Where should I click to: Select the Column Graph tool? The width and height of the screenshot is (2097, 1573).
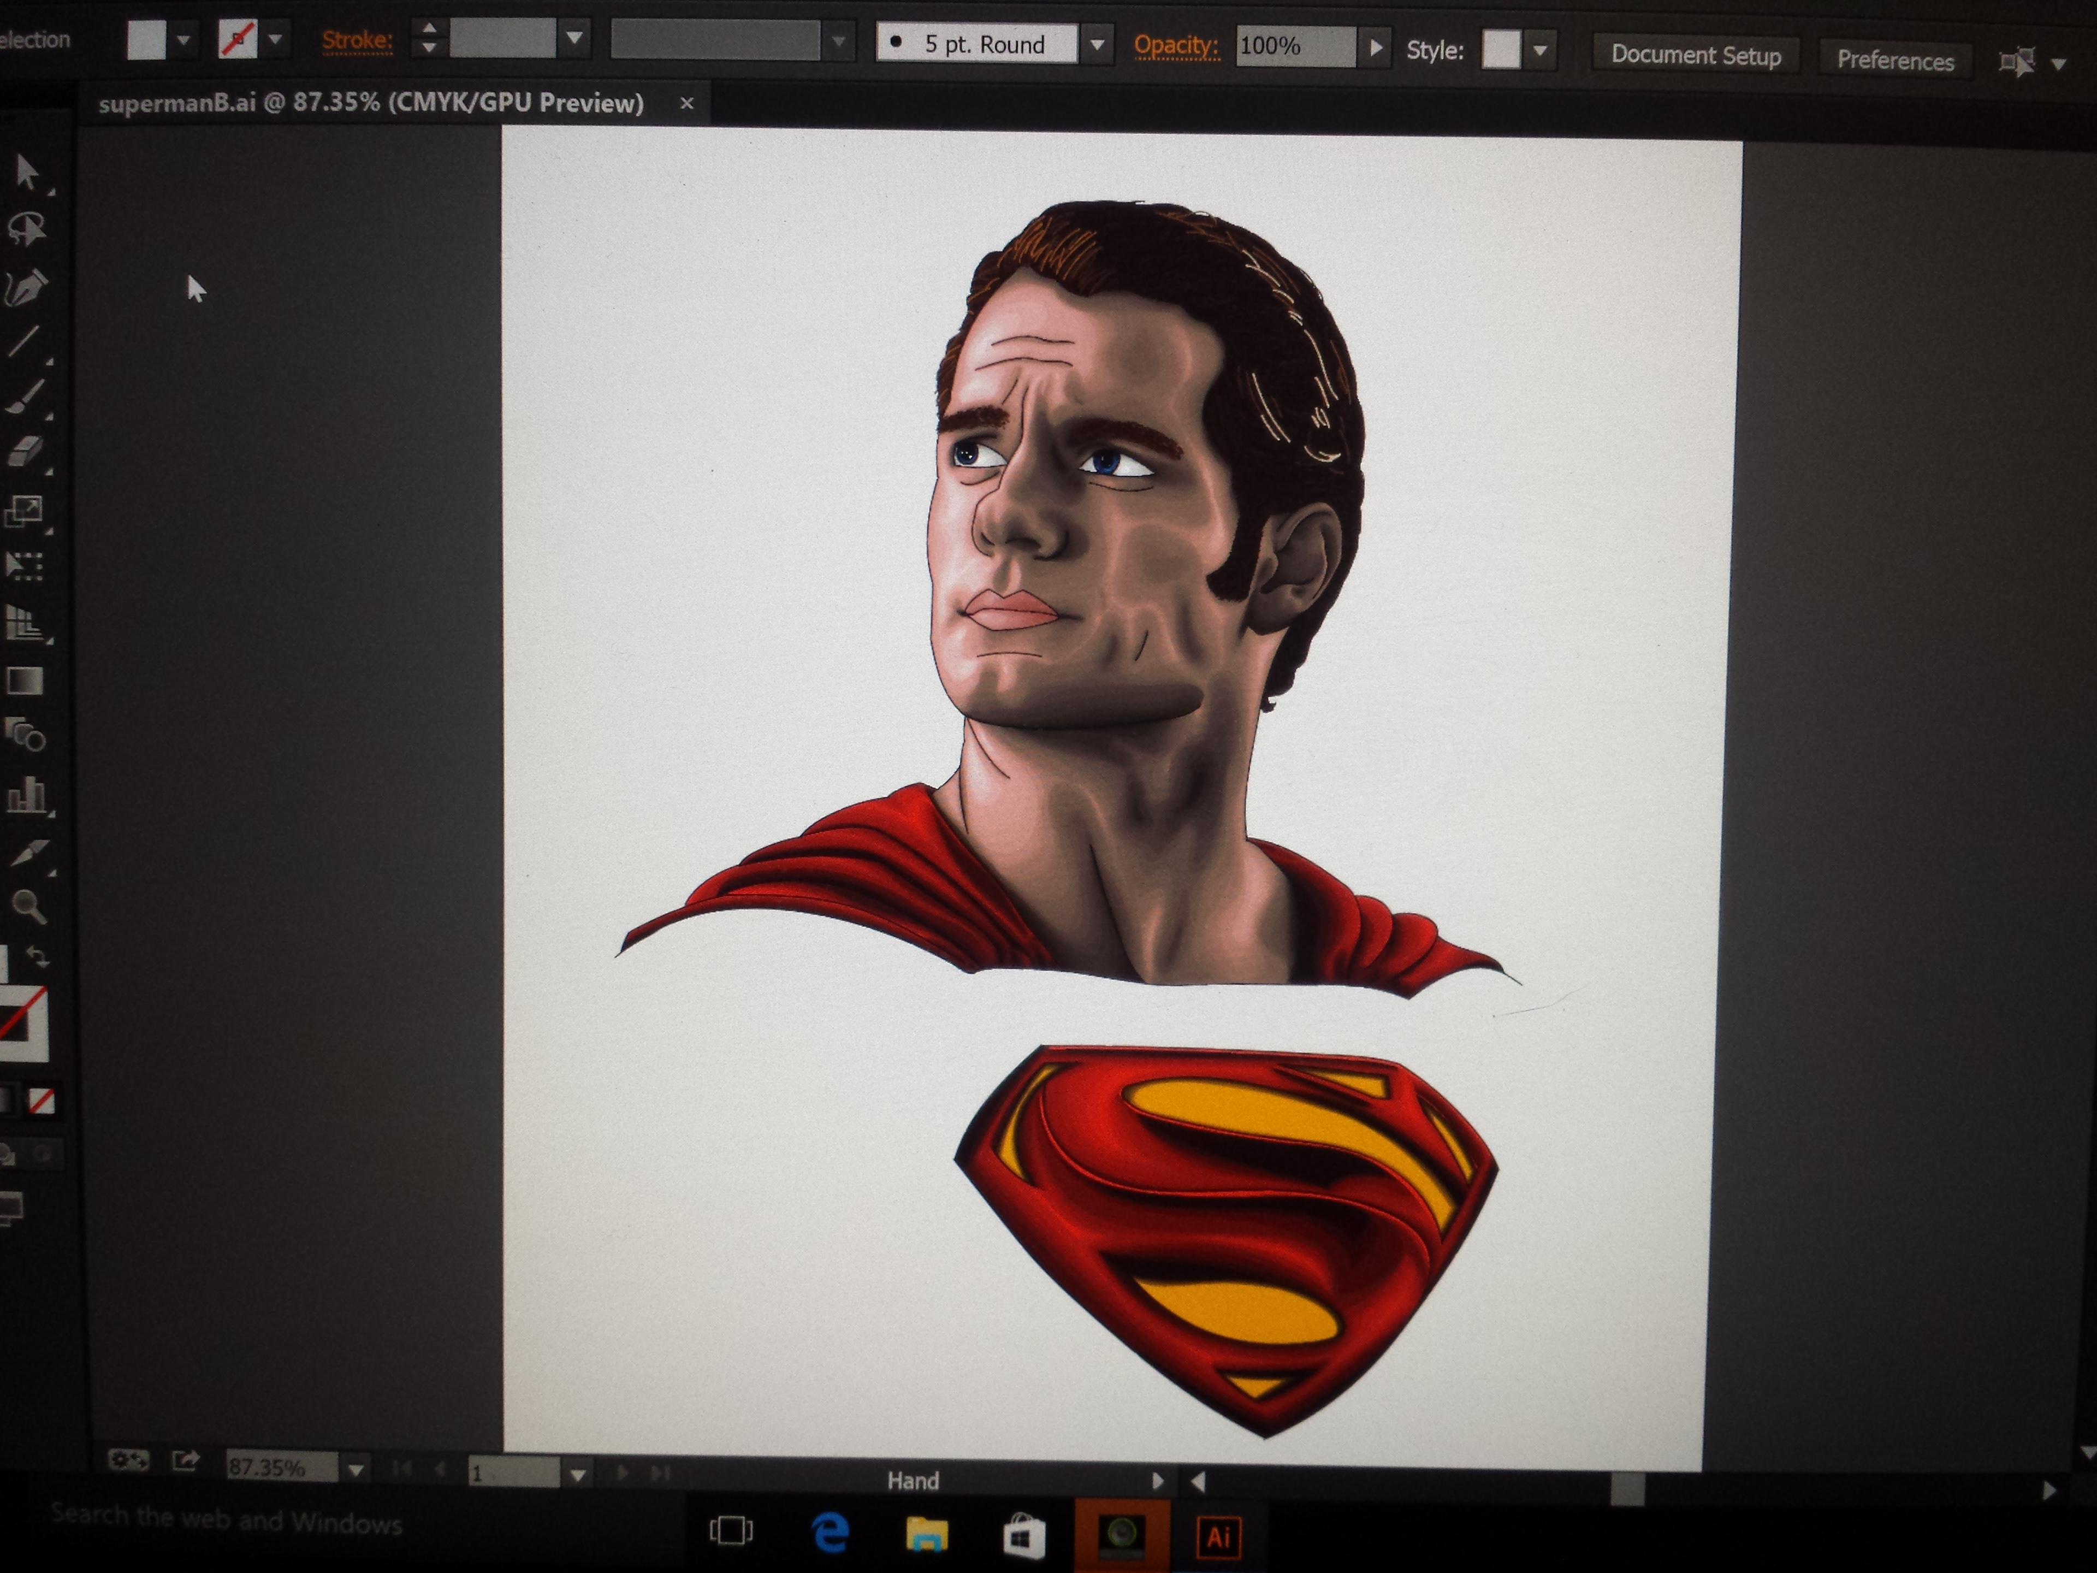pyautogui.click(x=27, y=795)
